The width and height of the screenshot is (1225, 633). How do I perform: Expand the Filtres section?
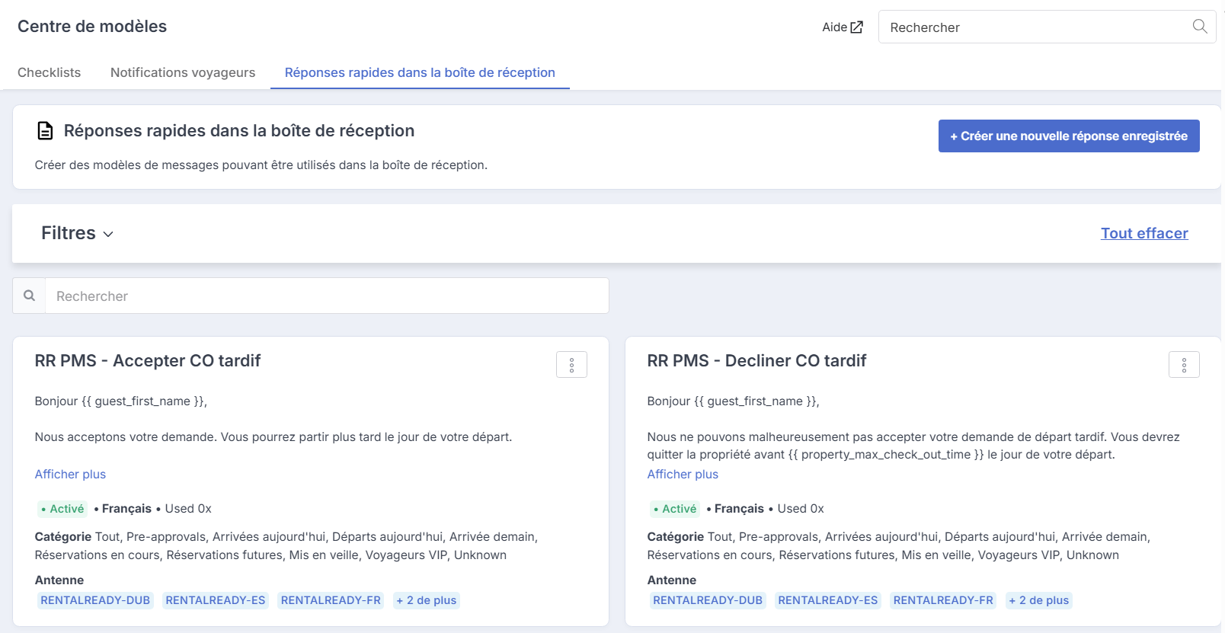[77, 233]
